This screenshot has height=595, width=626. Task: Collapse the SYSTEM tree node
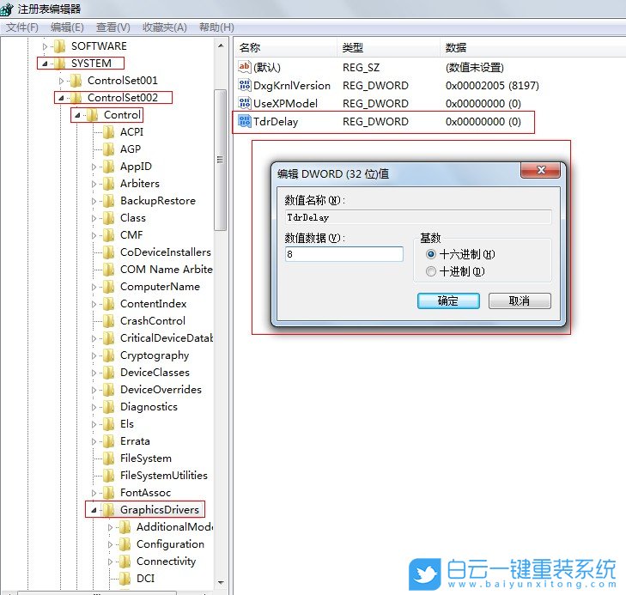coord(45,64)
